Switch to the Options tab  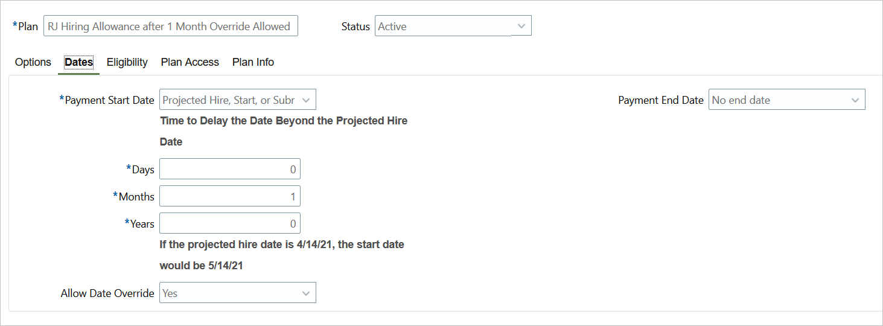[33, 62]
